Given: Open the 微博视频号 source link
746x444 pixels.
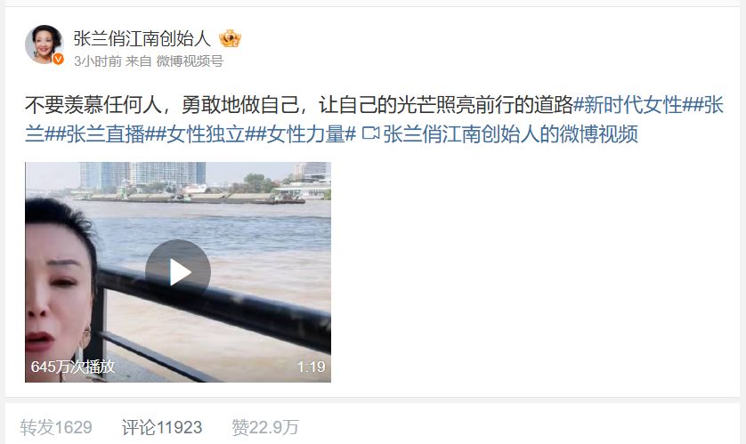Looking at the screenshot, I should 190,61.
